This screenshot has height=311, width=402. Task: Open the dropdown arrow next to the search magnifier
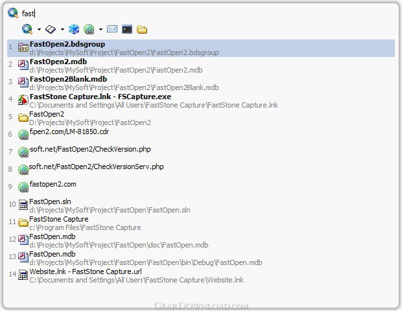(x=39, y=29)
